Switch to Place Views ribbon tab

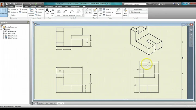tap(10, 6)
